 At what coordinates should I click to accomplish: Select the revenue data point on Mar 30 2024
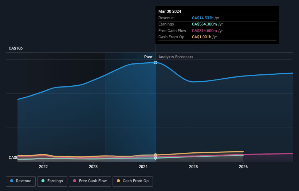pyautogui.click(x=156, y=63)
